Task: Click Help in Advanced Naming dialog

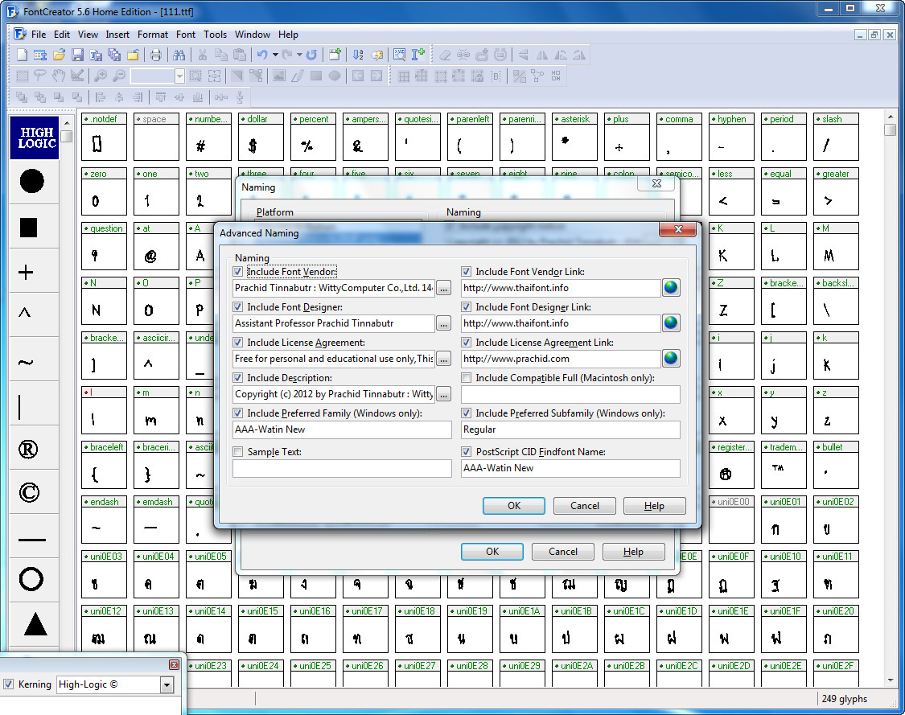Action: [x=655, y=506]
